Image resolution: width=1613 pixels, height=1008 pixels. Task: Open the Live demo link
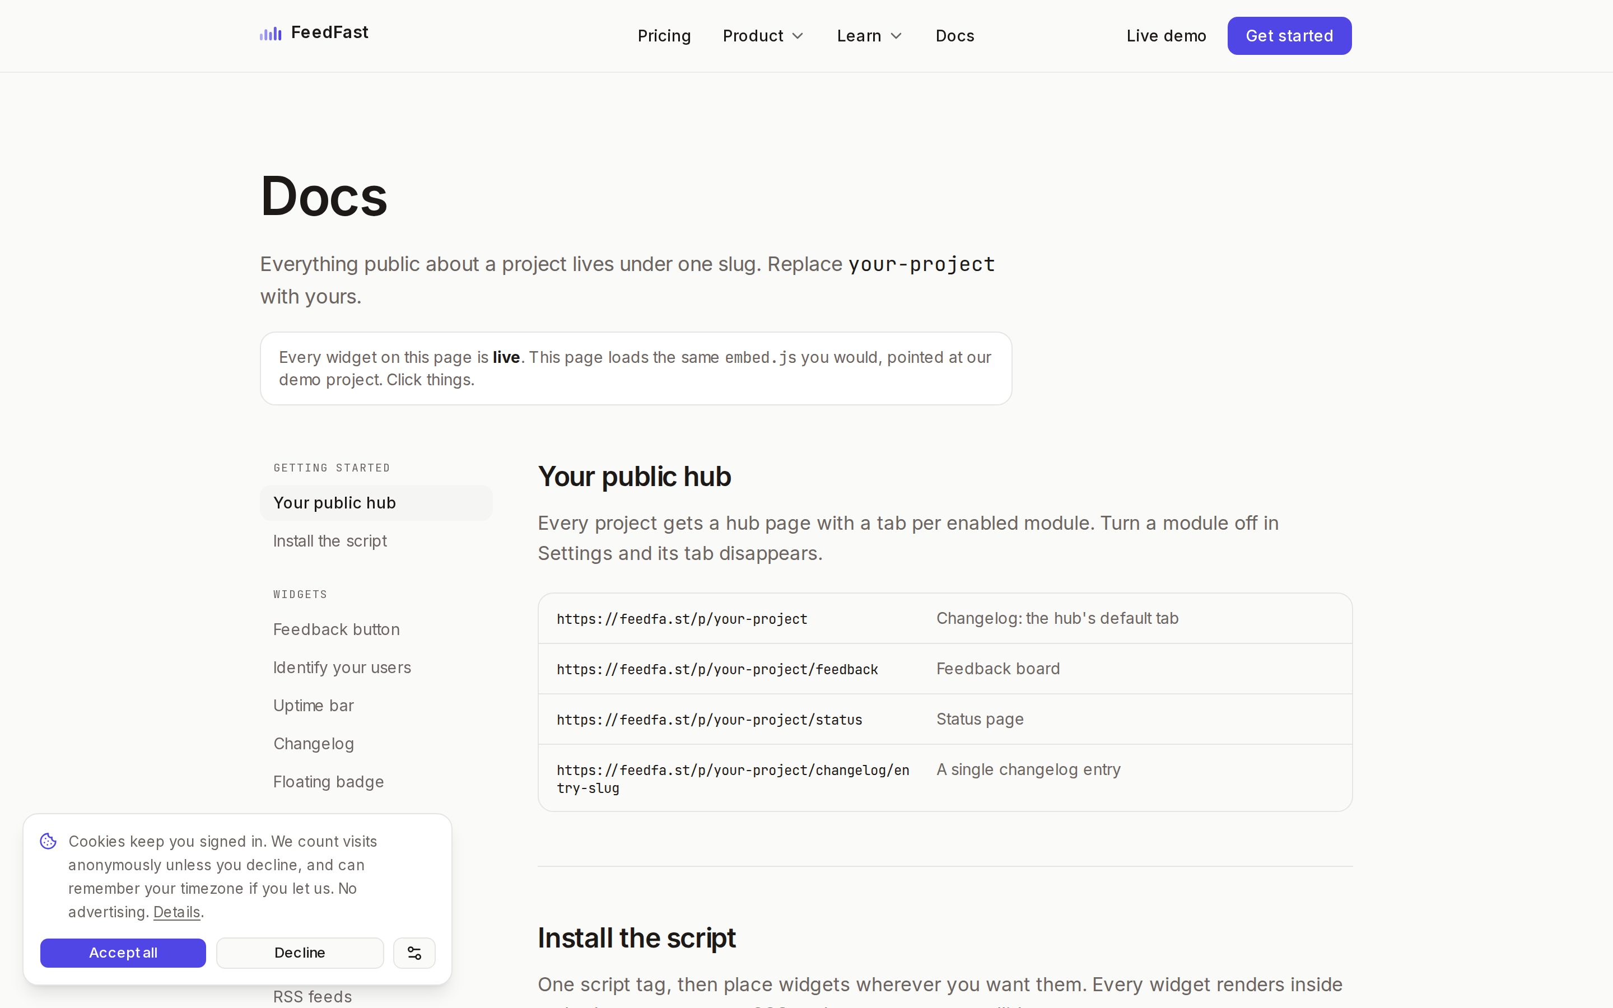1166,36
